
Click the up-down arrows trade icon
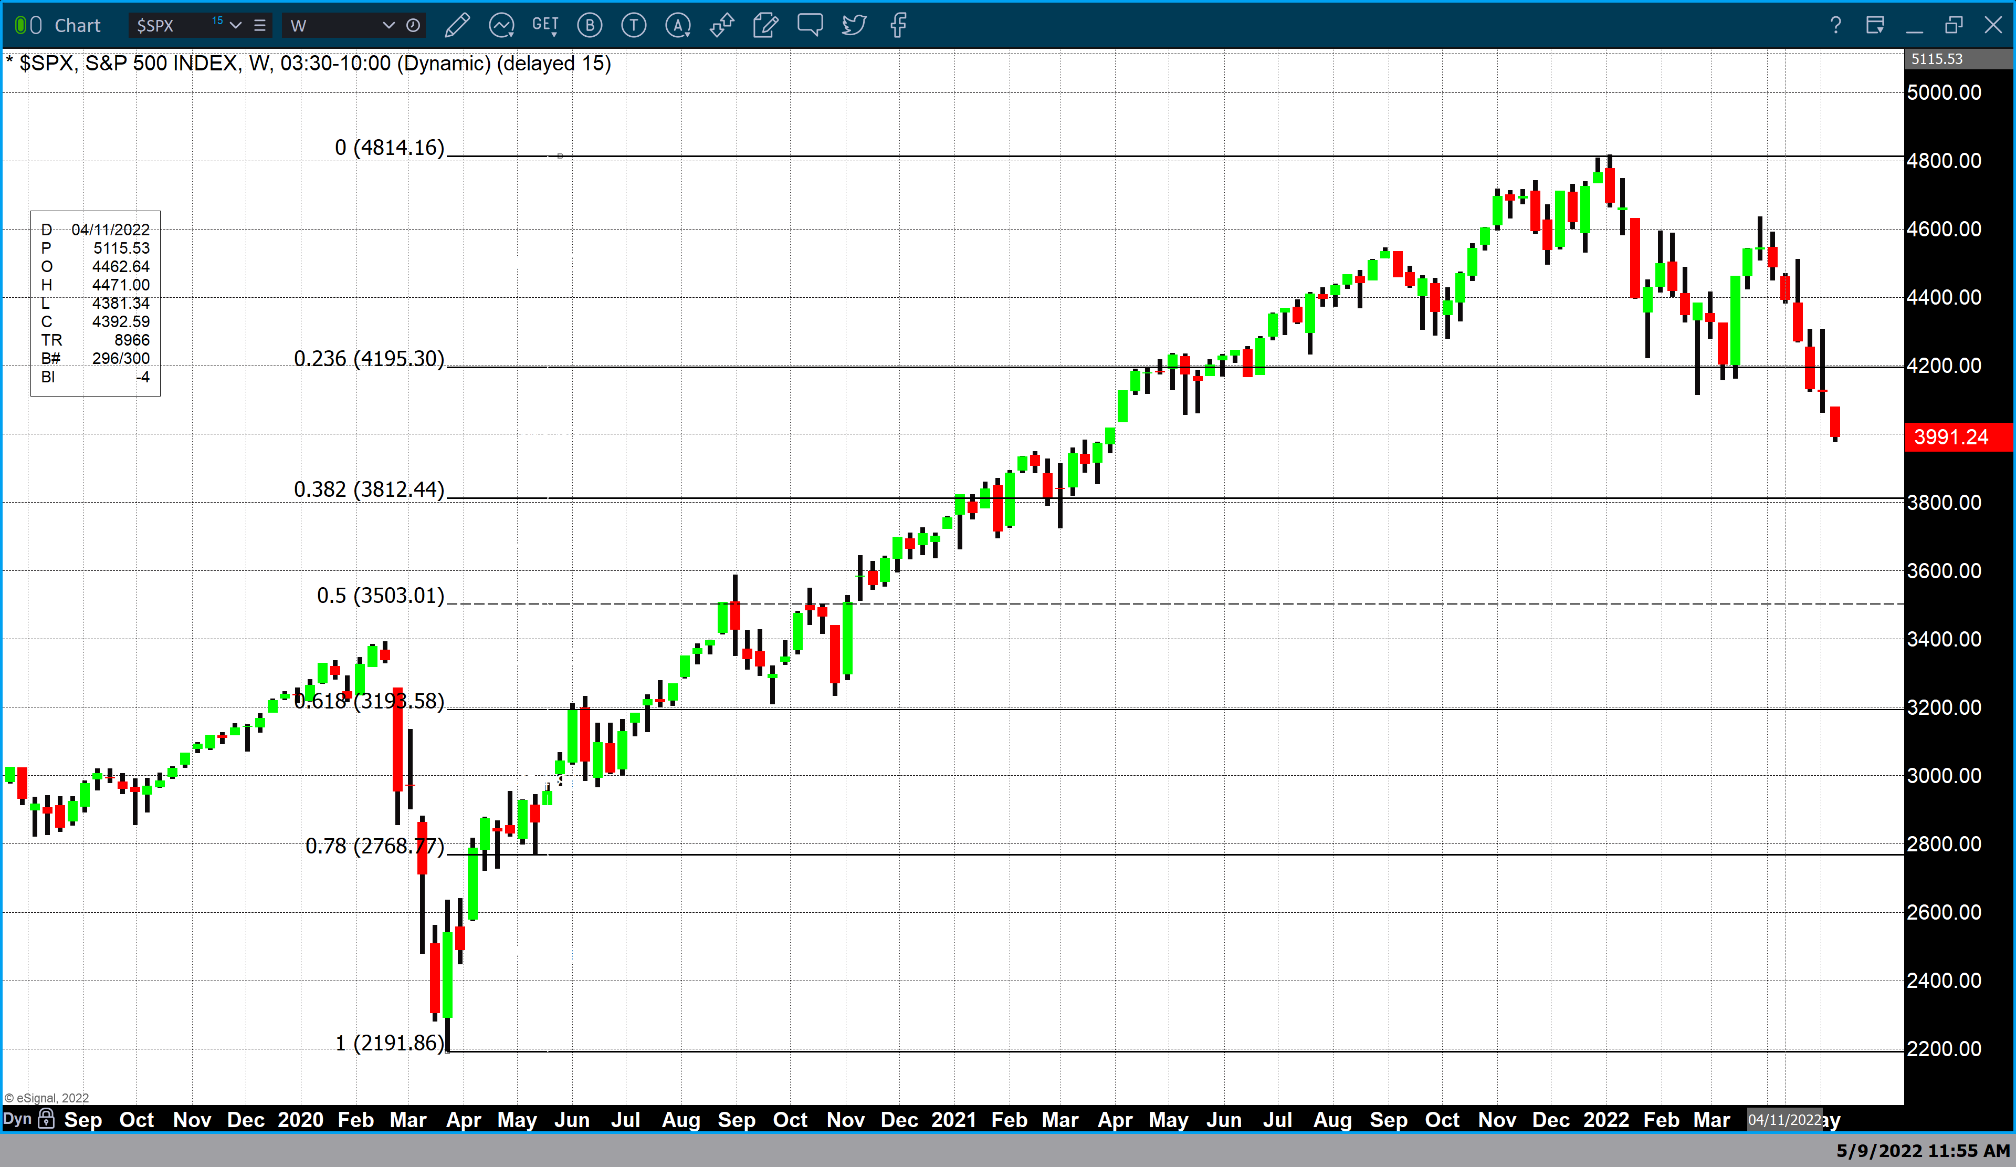point(721,26)
